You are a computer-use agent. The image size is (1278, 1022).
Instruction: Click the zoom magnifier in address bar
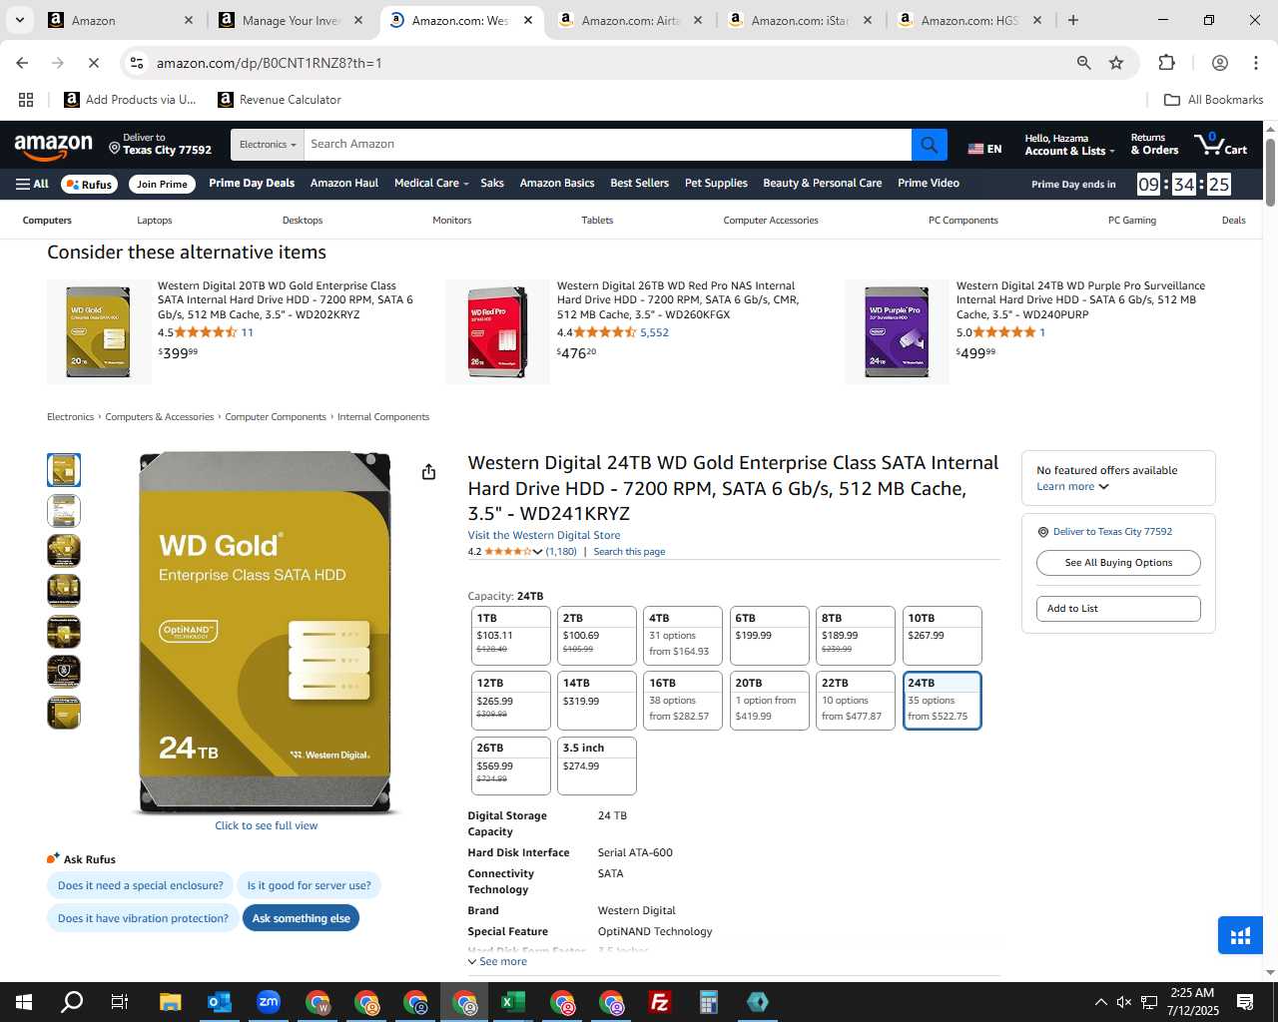[x=1083, y=63]
